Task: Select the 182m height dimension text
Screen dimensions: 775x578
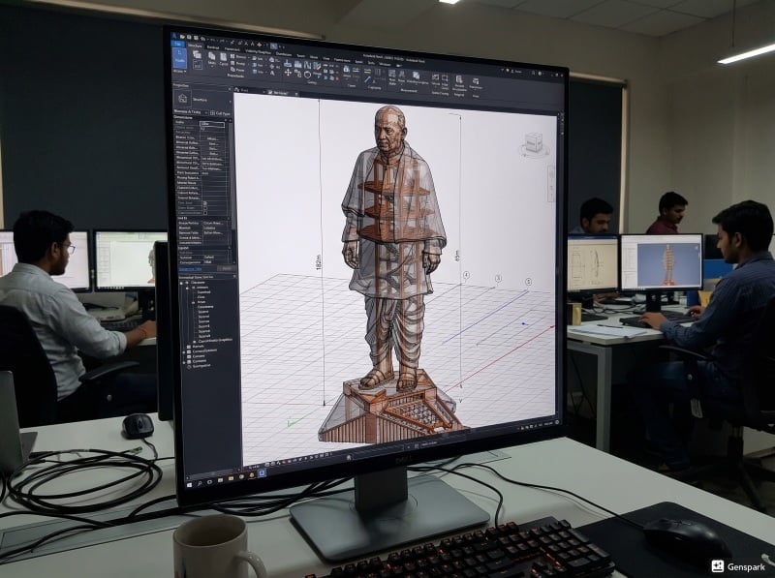Action: (319, 261)
